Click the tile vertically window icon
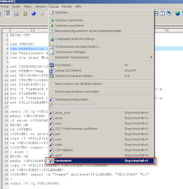The height and width of the screenshot is (189, 183). [162, 14]
